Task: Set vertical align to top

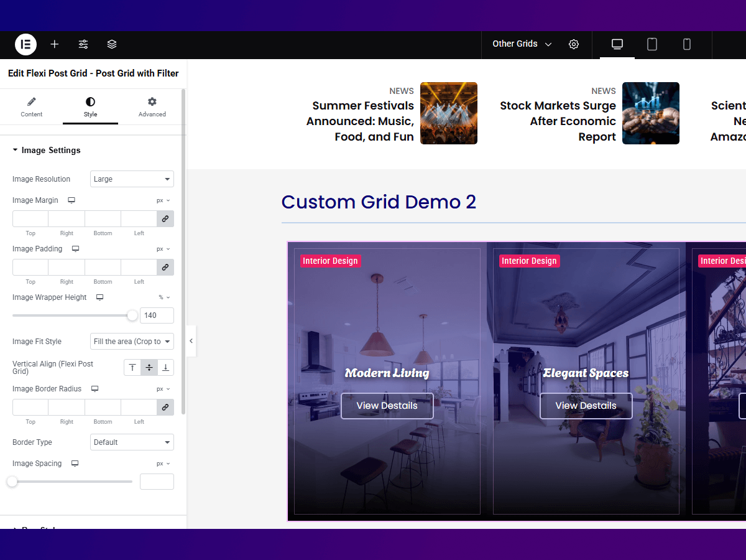Action: tap(132, 368)
